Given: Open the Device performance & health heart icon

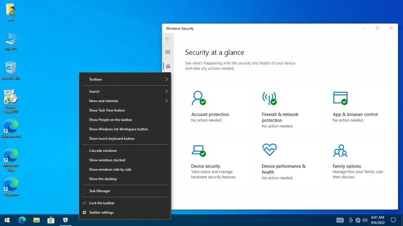Looking at the screenshot, I should click(270, 150).
